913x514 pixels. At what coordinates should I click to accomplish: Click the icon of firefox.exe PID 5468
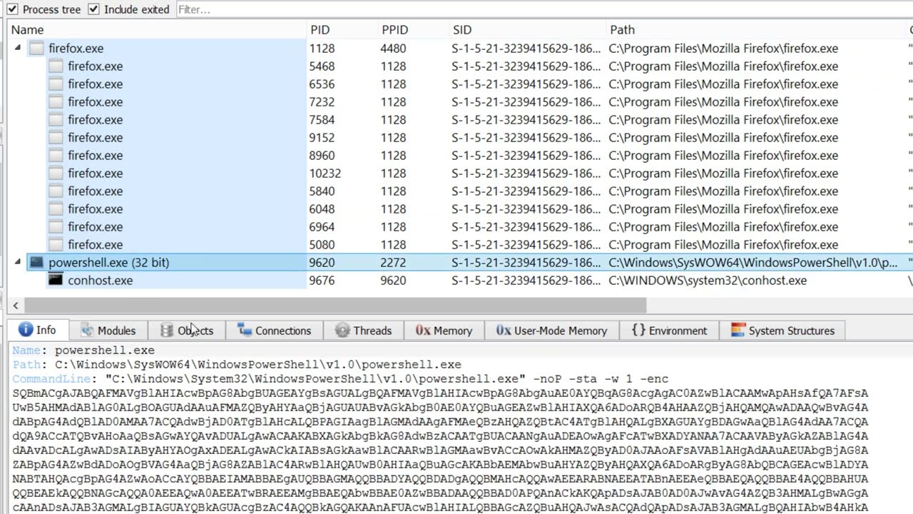coord(56,66)
